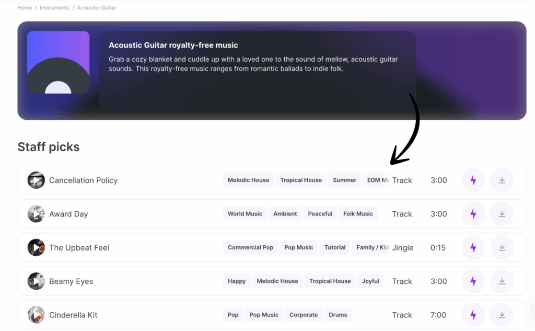535x331 pixels.
Task: Play the Cinderella Kit track
Action: pyautogui.click(x=36, y=315)
